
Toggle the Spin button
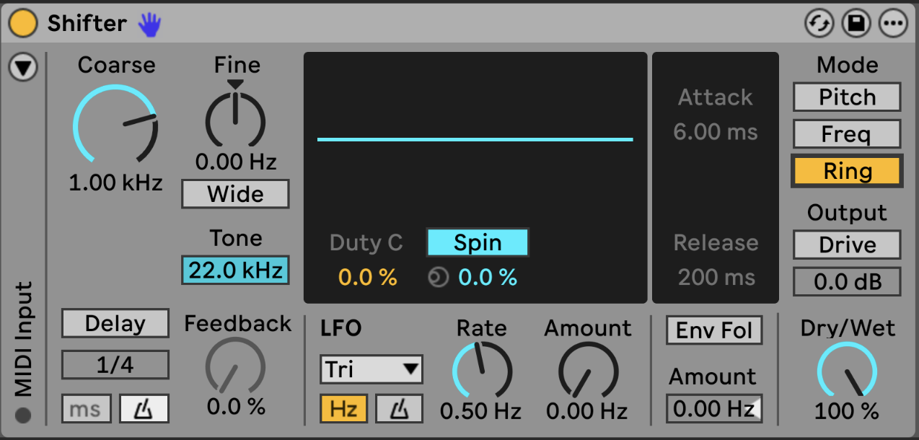478,243
